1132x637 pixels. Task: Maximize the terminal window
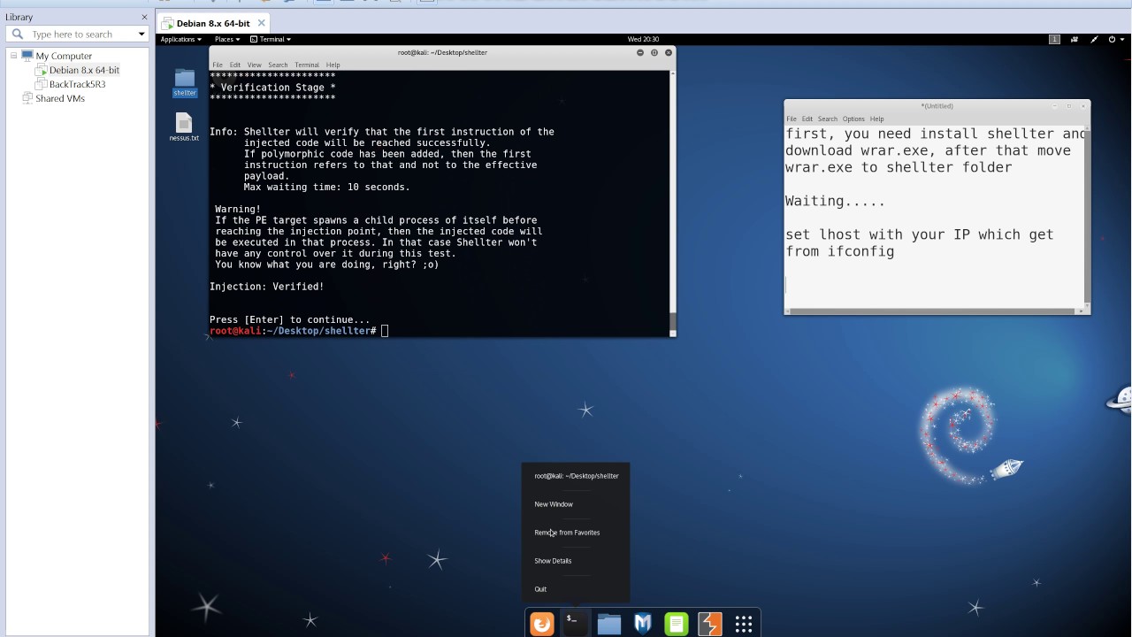click(654, 52)
